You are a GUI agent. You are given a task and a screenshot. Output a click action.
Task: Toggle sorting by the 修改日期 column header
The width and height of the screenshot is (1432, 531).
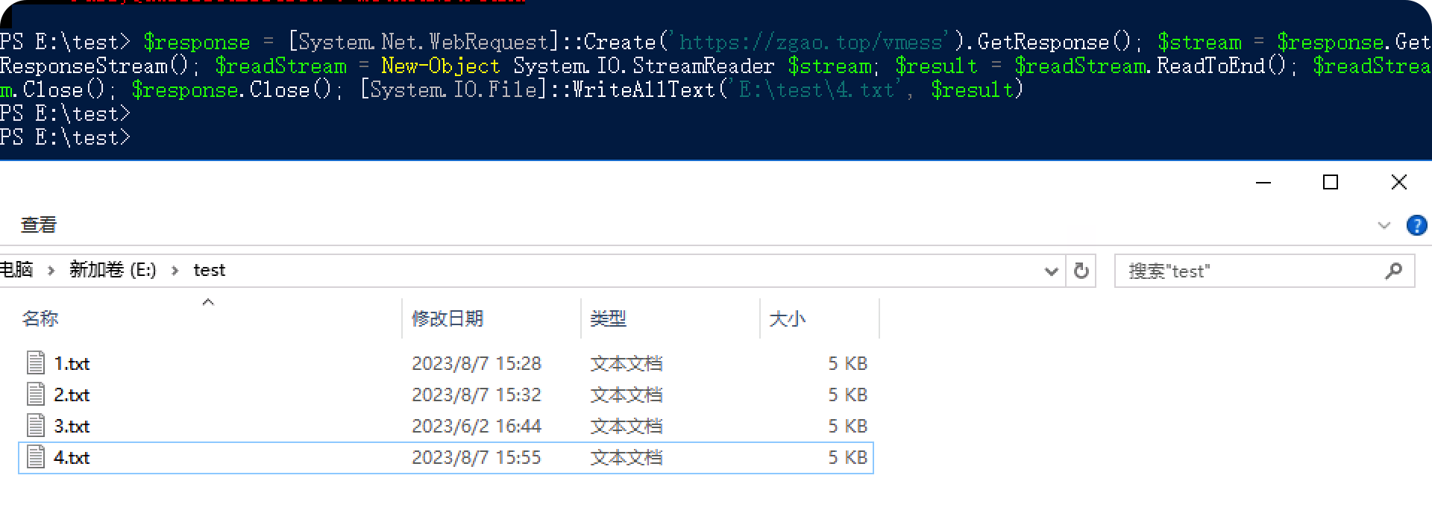pyautogui.click(x=447, y=318)
